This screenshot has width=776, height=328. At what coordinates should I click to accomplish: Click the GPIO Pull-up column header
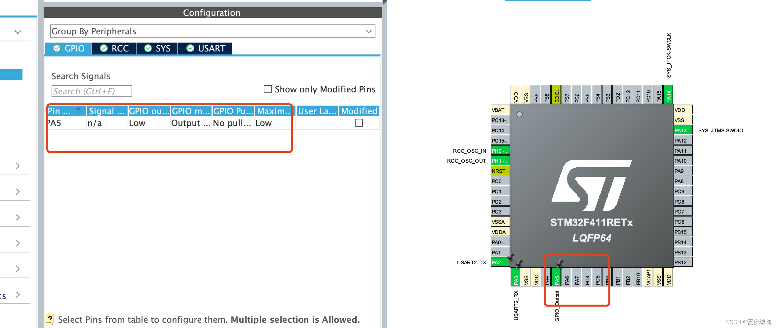click(x=233, y=111)
